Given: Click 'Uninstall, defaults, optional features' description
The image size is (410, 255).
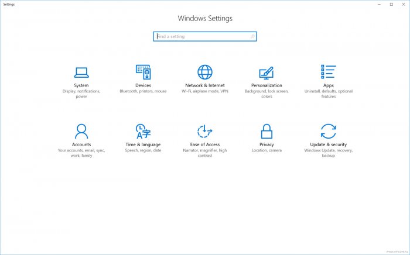Looking at the screenshot, I should coord(329,94).
